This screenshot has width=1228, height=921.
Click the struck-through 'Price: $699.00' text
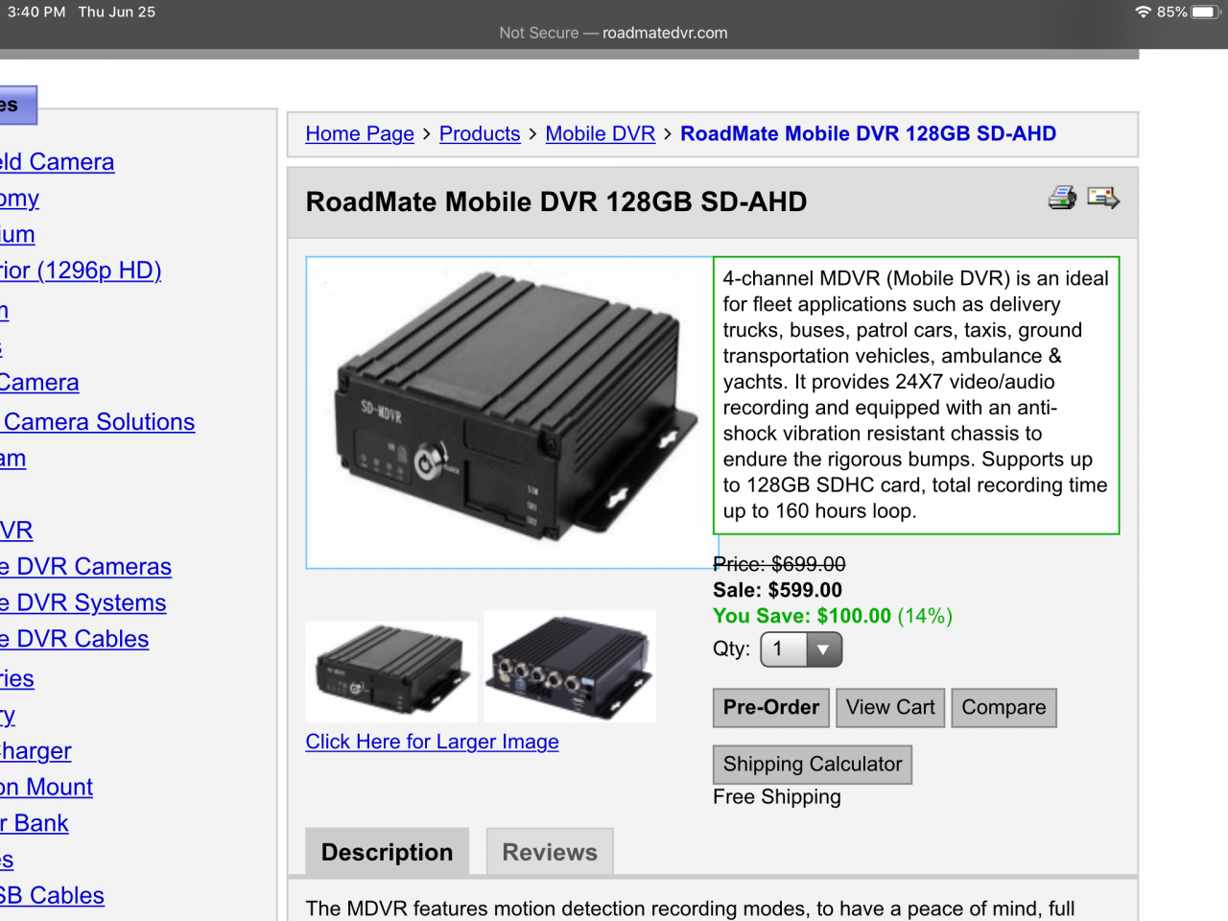tap(779, 564)
